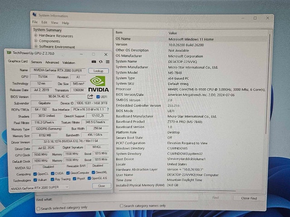This screenshot has width=290, height=217.
Task: Toggle the DirectML checkbox
Action: click(x=93, y=172)
